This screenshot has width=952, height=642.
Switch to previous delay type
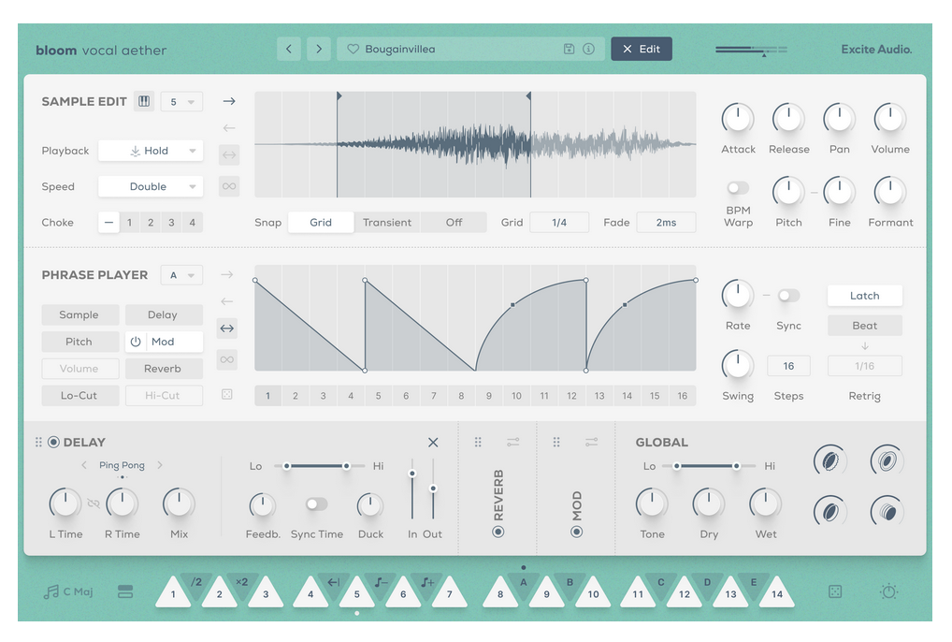[84, 465]
